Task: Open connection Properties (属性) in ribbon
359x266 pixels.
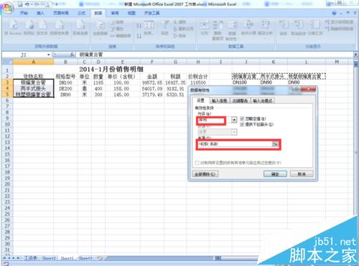Action: pyautogui.click(x=117, y=29)
